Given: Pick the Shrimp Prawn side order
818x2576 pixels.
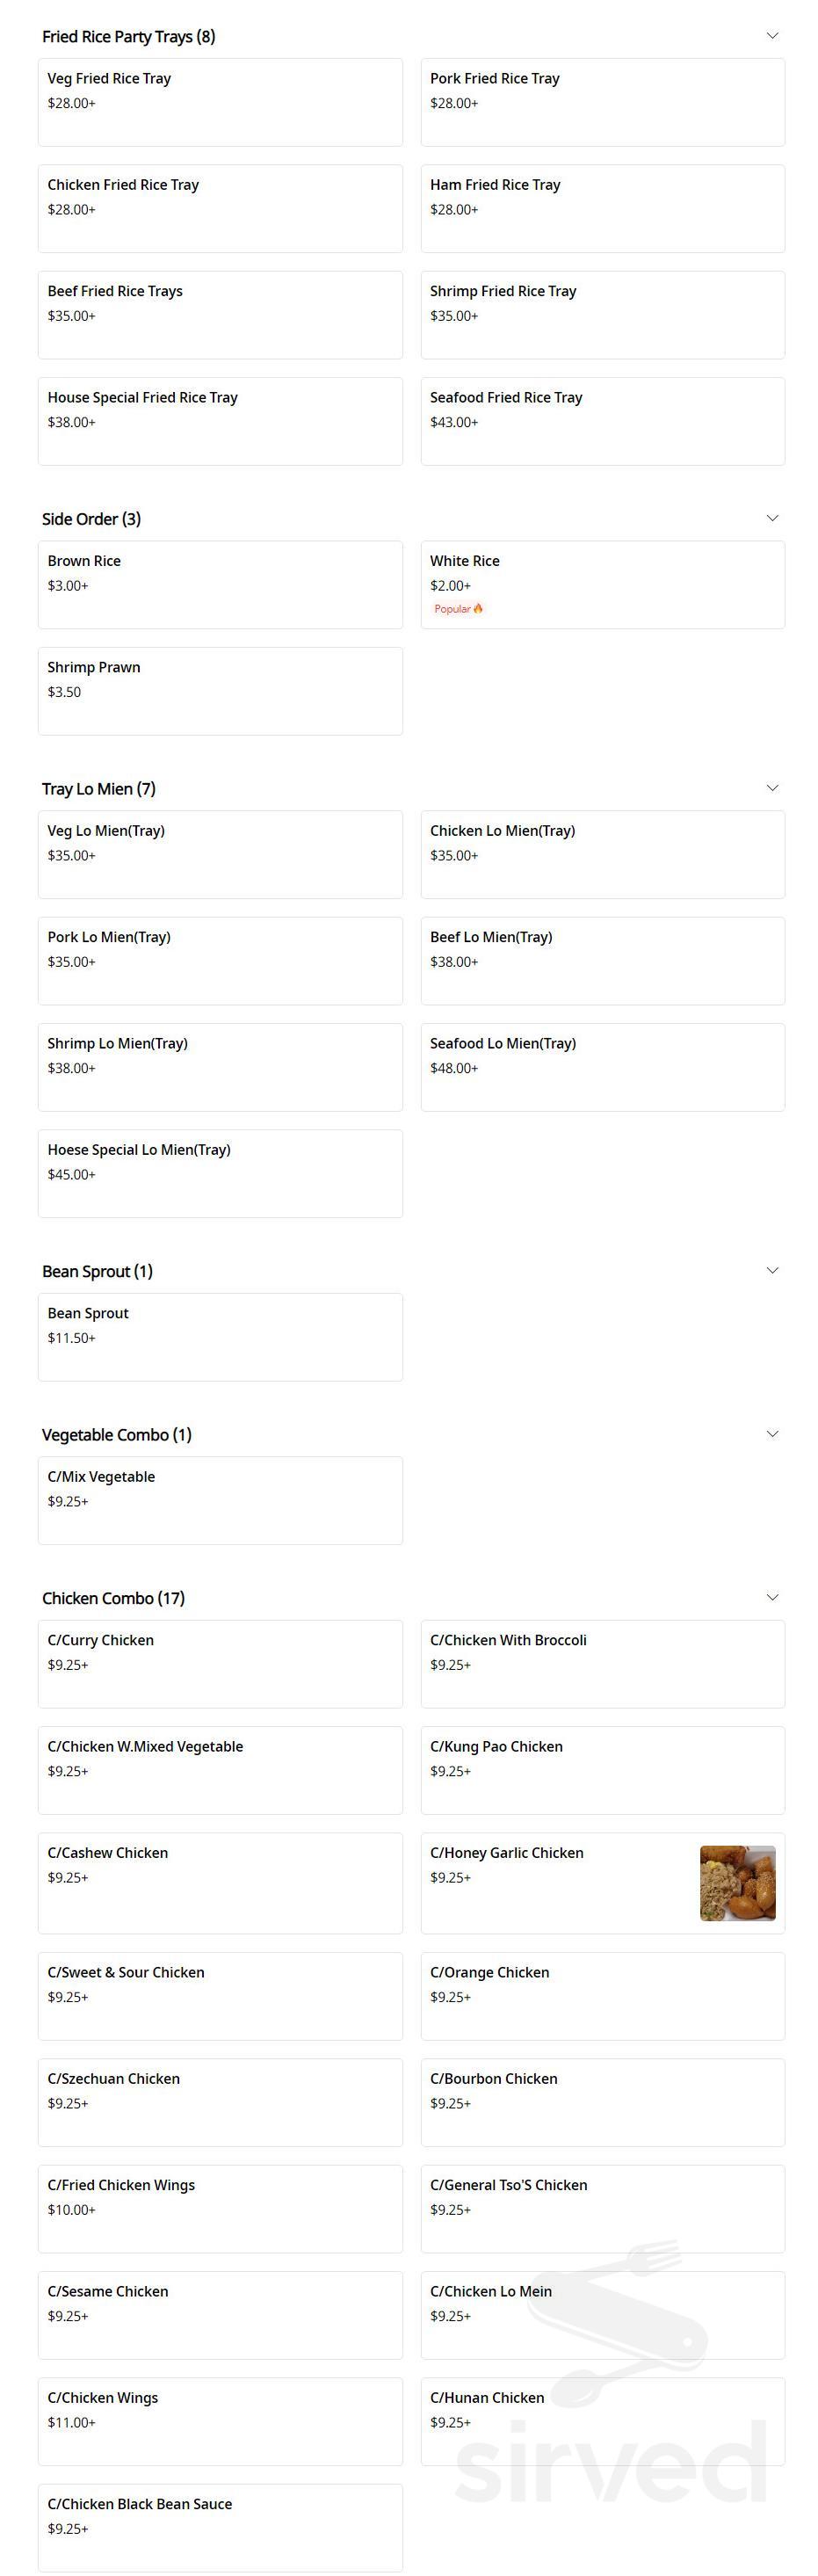Looking at the screenshot, I should pyautogui.click(x=220, y=691).
